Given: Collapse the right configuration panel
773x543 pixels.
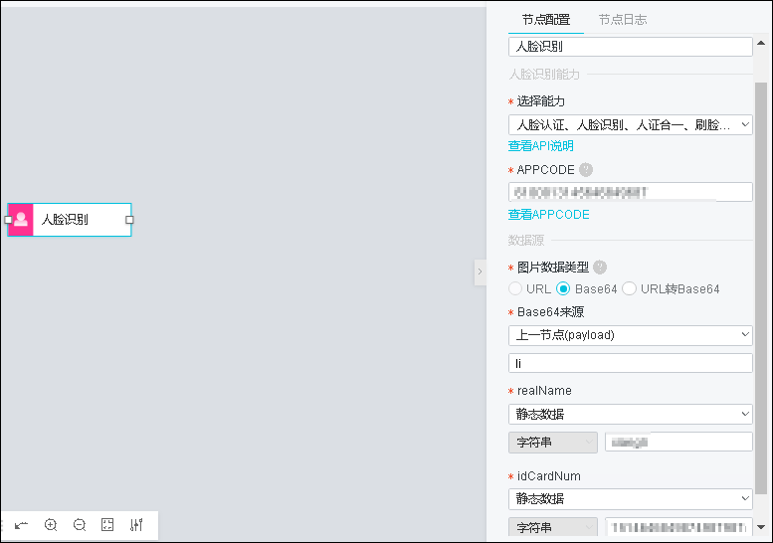Looking at the screenshot, I should pyautogui.click(x=481, y=271).
